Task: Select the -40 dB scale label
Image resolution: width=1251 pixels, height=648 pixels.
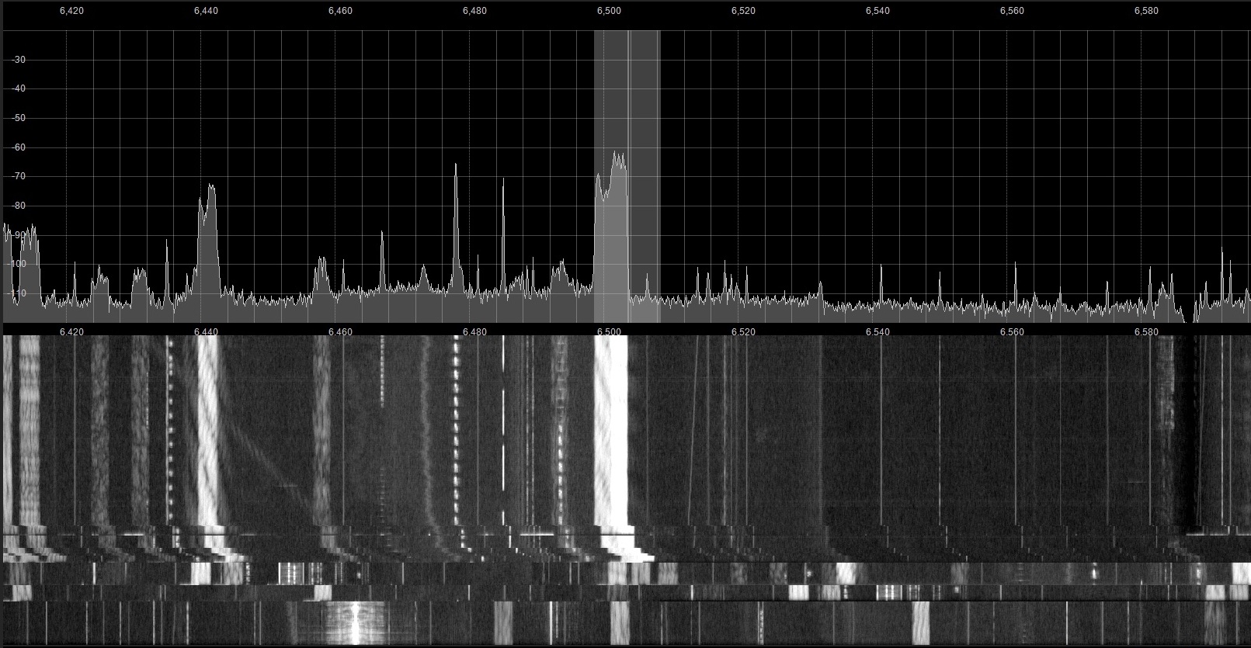Action: 19,89
